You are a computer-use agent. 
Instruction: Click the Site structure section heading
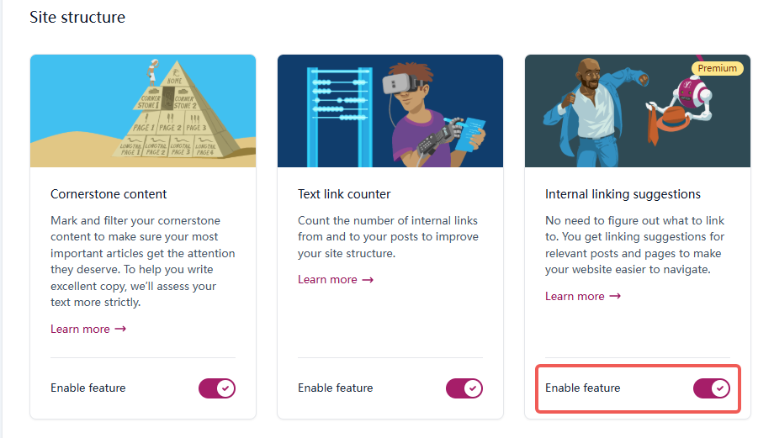click(x=77, y=17)
